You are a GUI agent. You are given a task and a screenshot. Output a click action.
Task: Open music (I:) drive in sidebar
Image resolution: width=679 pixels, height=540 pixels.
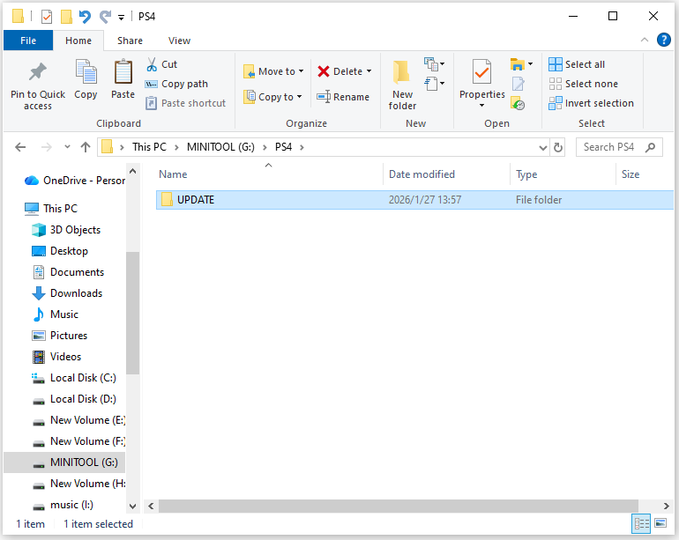[x=63, y=505]
